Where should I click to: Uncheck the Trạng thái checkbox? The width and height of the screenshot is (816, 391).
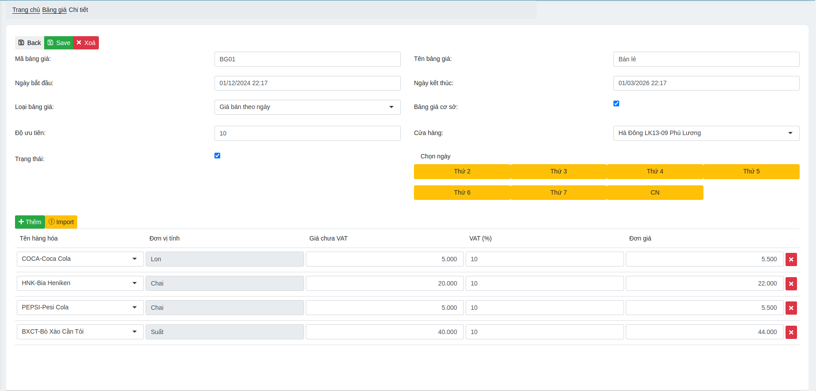tap(217, 156)
